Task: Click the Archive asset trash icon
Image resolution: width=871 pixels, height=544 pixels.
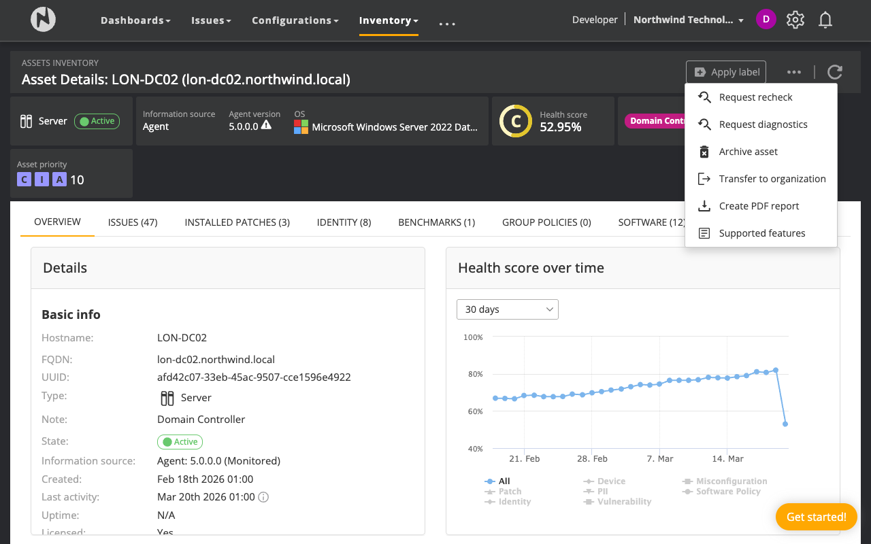Action: coord(705,152)
